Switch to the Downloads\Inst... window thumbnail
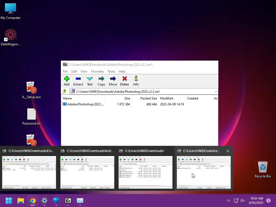 87,172
